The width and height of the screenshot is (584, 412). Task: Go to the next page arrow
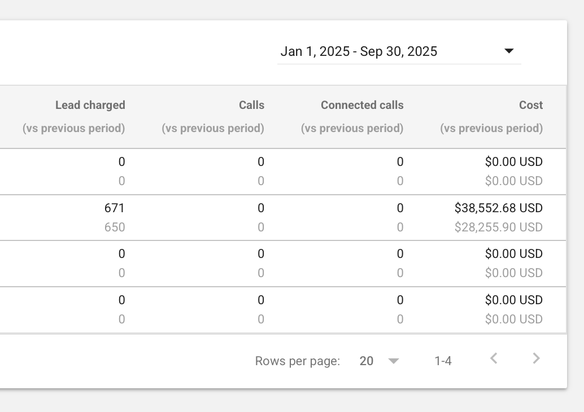pyautogui.click(x=536, y=359)
